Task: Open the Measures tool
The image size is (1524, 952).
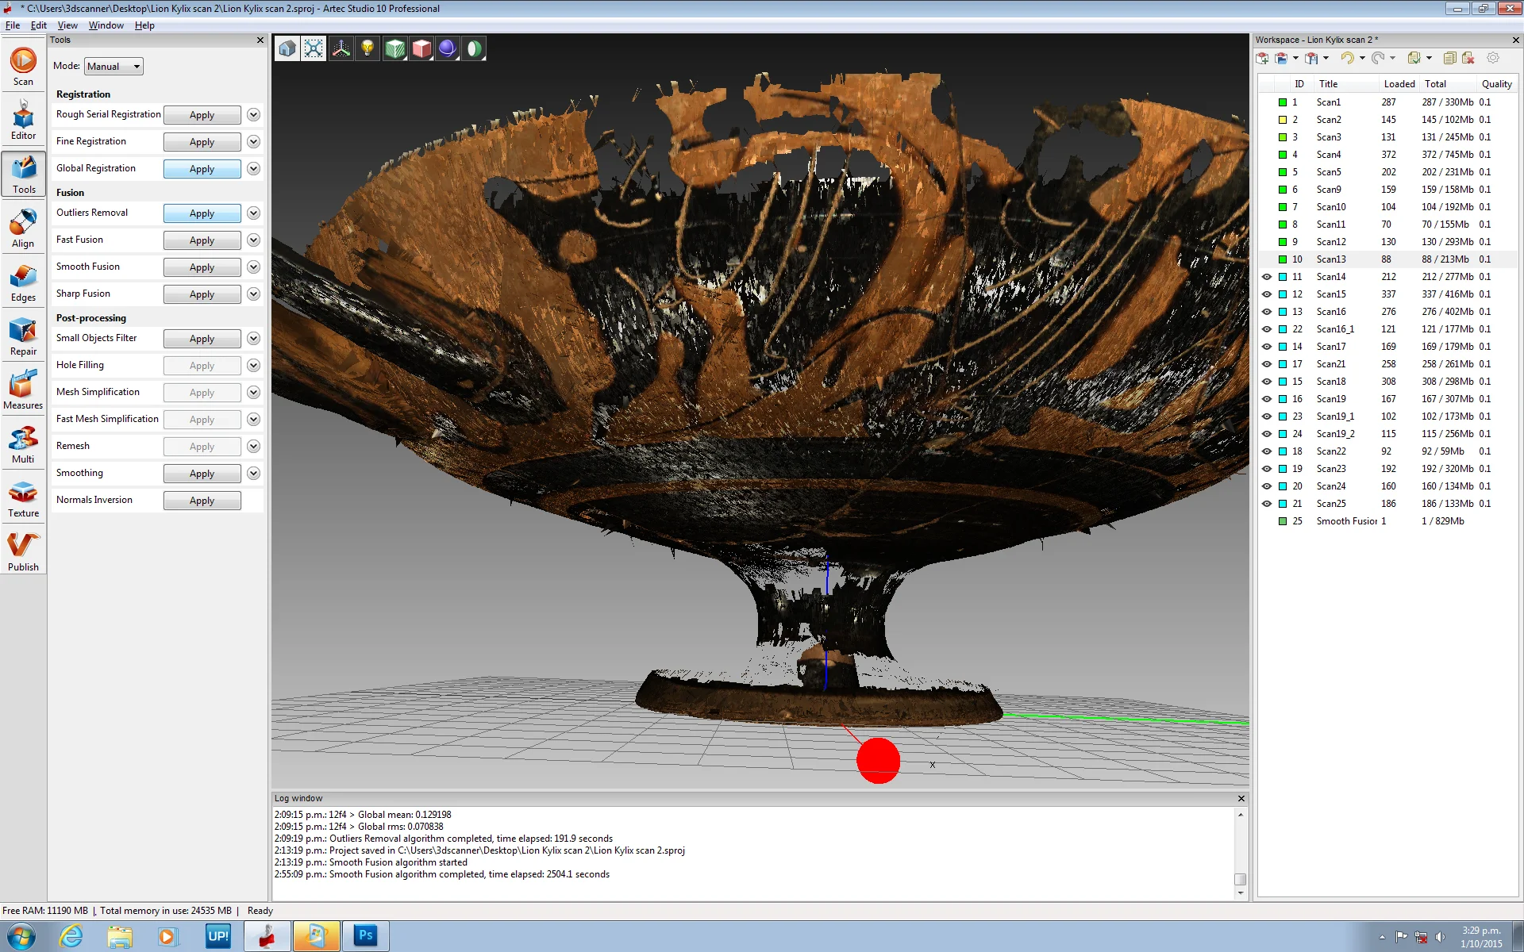Action: pyautogui.click(x=23, y=390)
